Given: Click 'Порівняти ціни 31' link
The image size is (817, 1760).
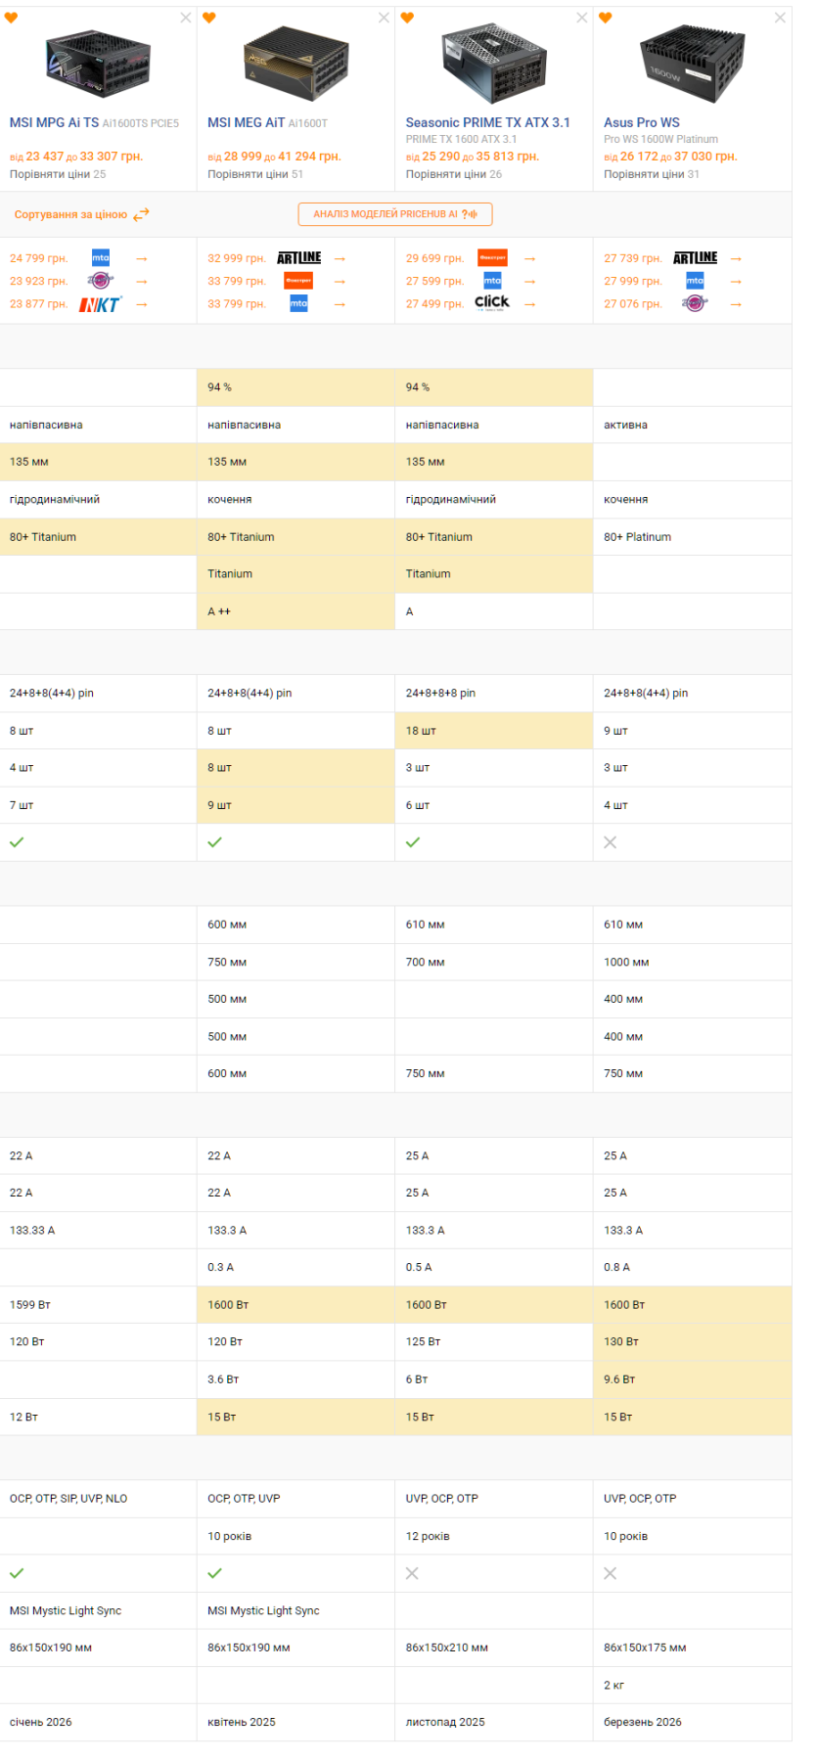Looking at the screenshot, I should click(x=652, y=174).
